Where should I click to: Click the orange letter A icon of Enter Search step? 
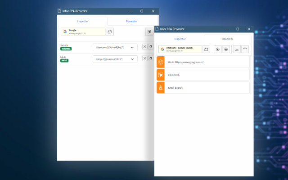(161, 88)
